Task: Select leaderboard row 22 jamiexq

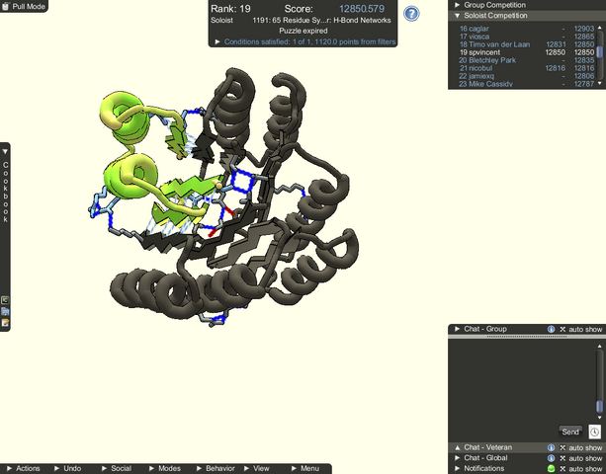Action: tap(526, 76)
